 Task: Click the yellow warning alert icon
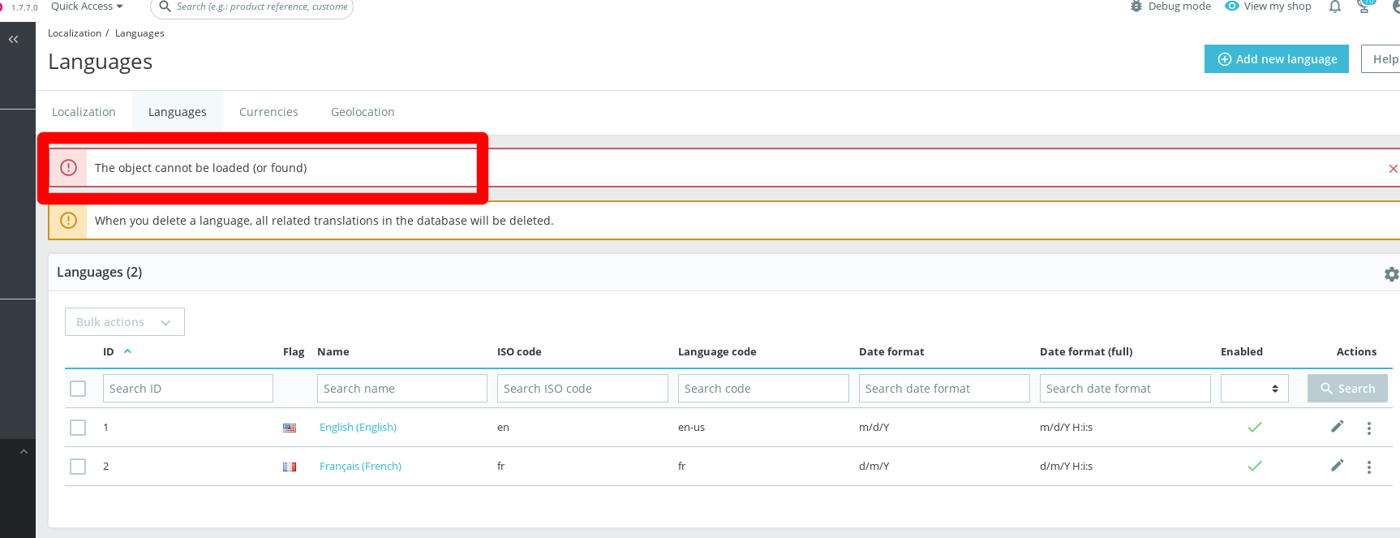coord(68,220)
